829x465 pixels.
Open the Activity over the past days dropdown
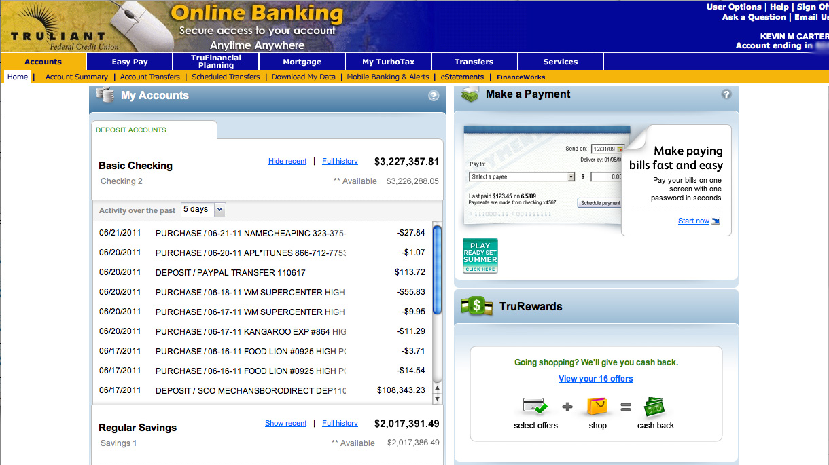click(x=203, y=210)
